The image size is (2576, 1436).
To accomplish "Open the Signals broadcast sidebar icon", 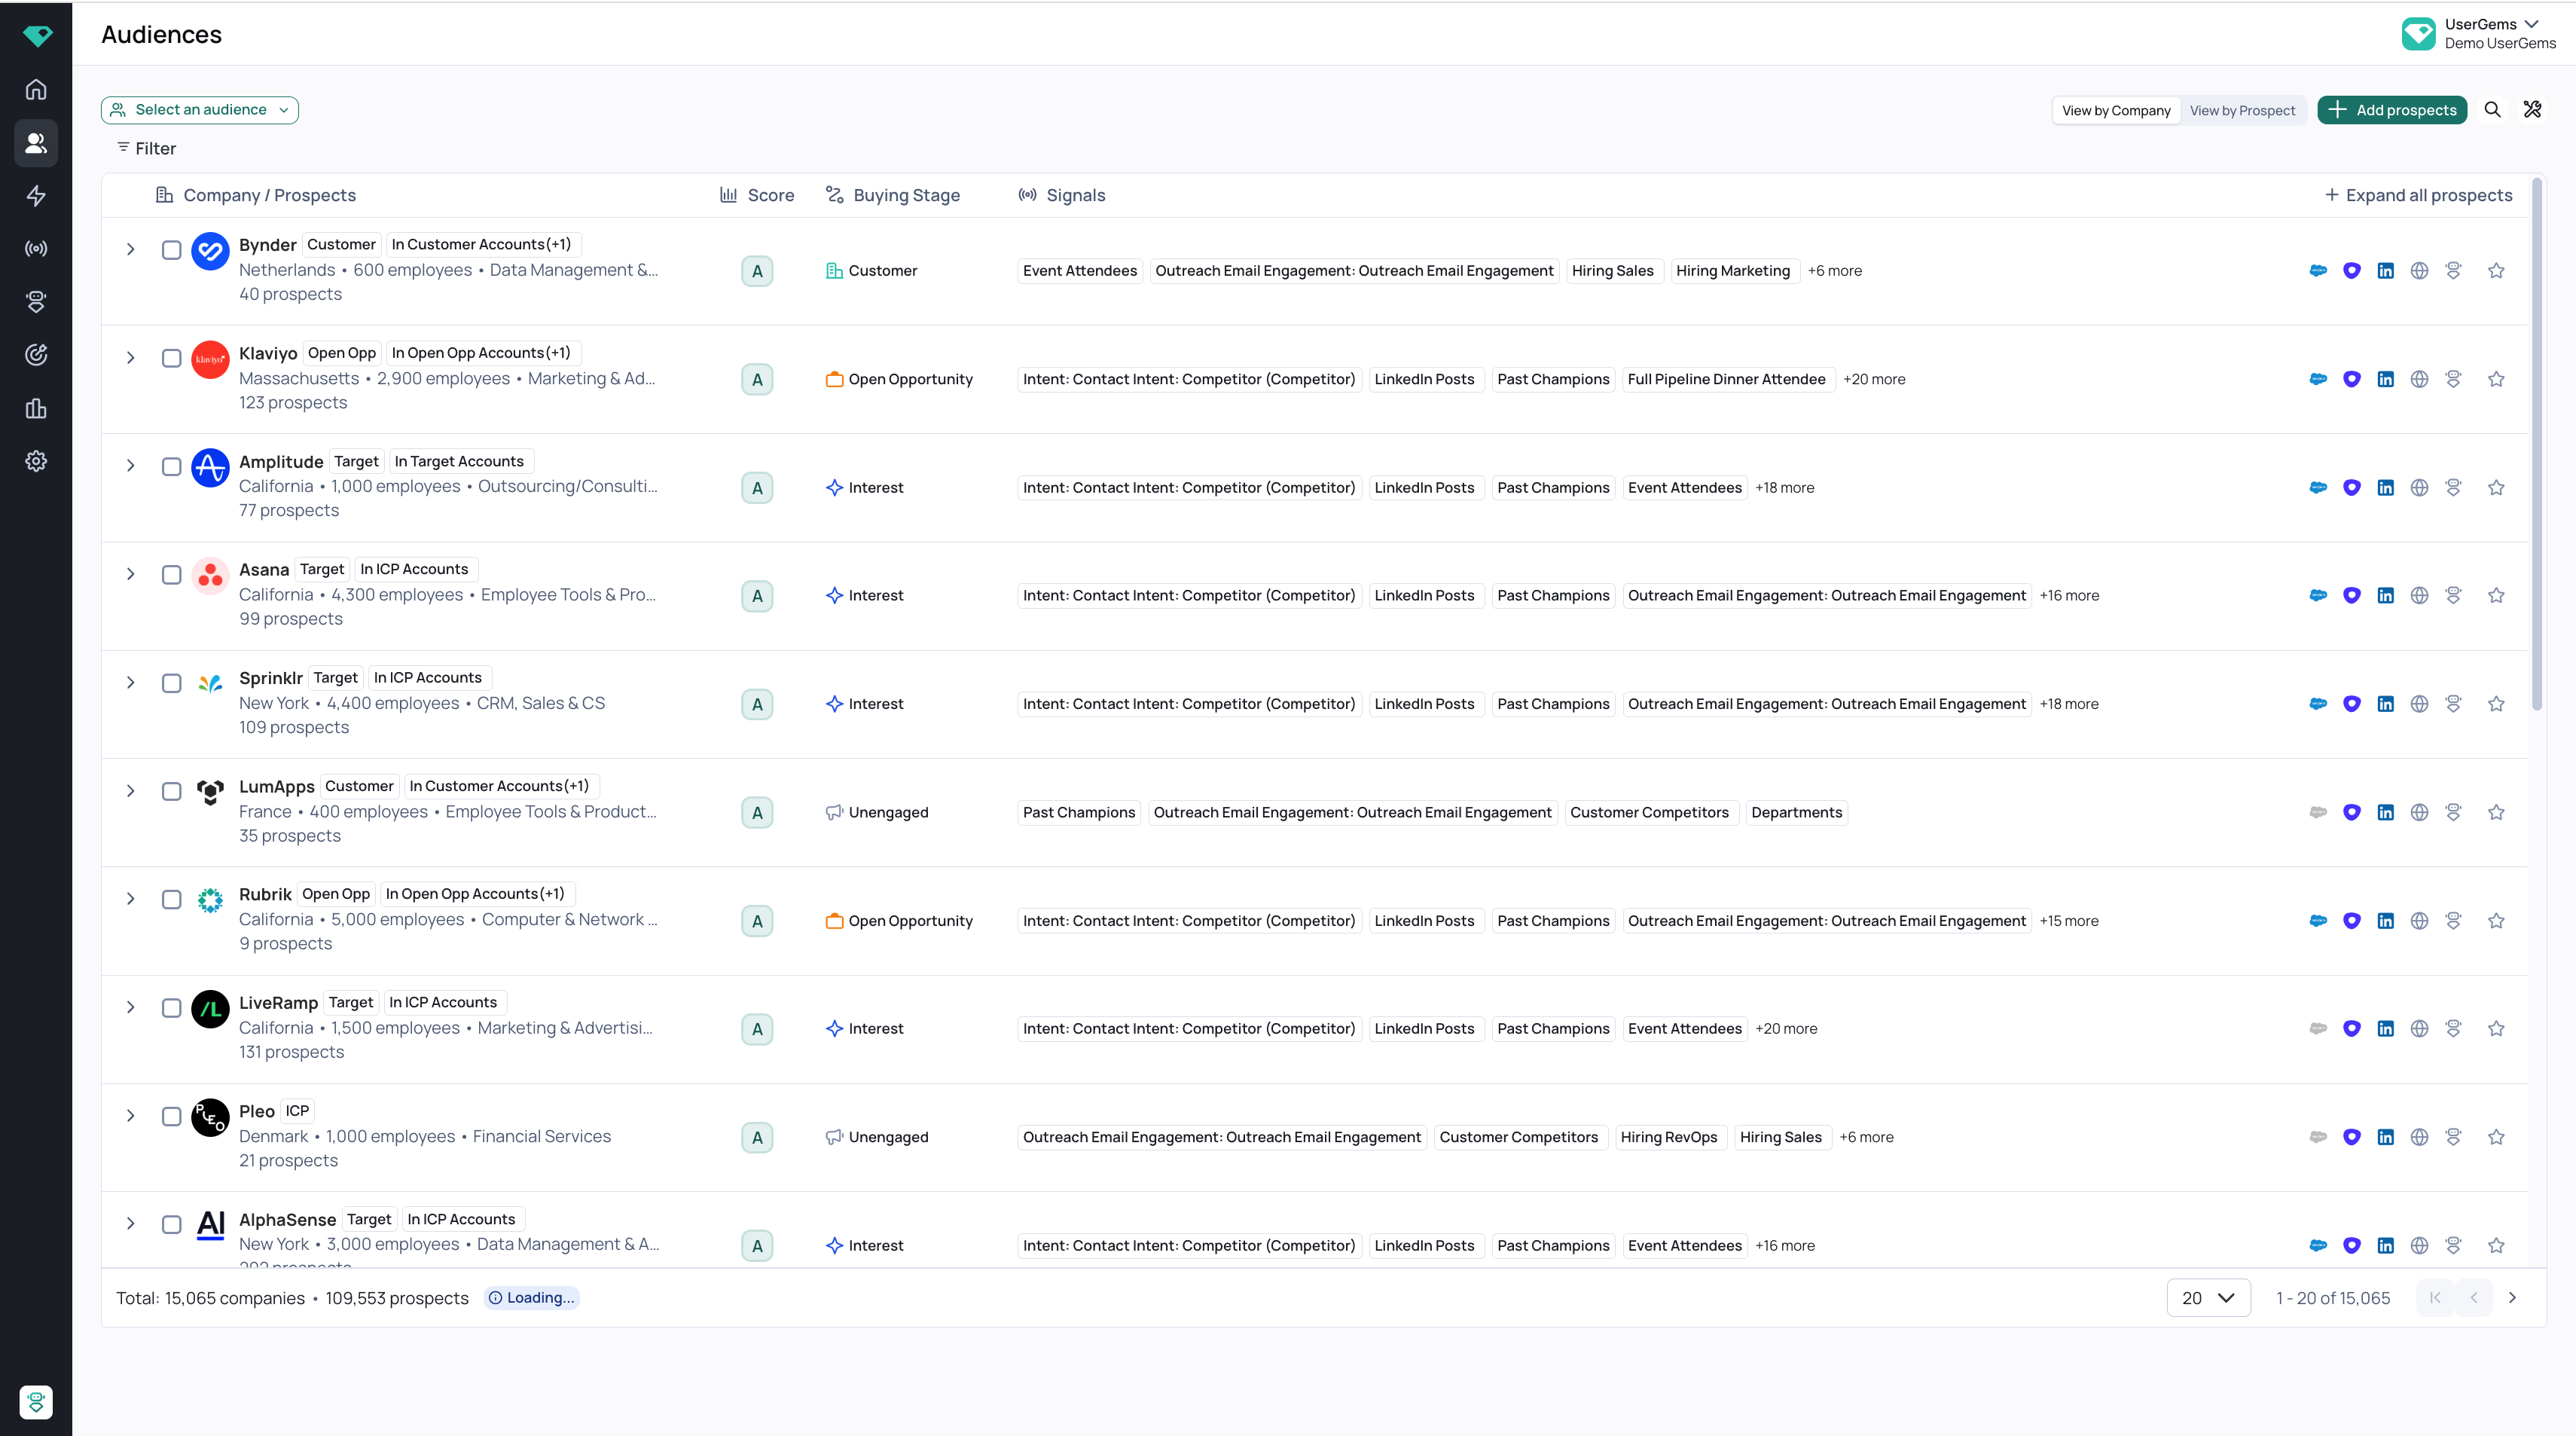I will click(x=36, y=249).
